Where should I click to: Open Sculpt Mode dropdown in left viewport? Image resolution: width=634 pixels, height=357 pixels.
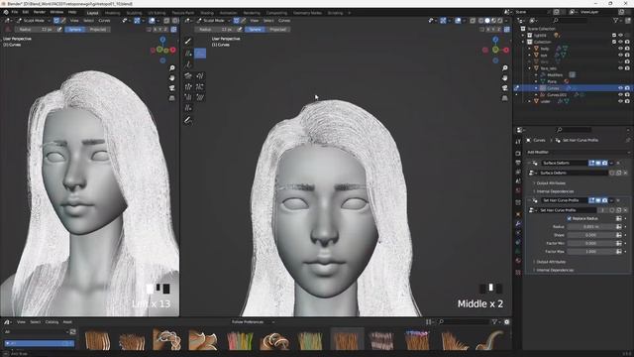[x=34, y=20]
